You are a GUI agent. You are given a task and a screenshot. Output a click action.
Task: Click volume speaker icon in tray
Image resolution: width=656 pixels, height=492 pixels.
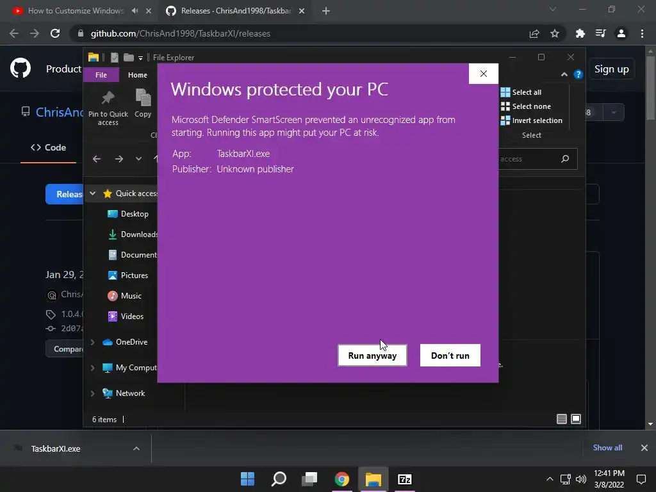coord(580,479)
